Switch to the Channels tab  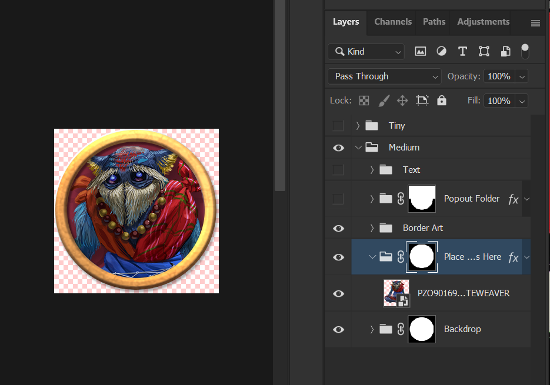click(393, 22)
